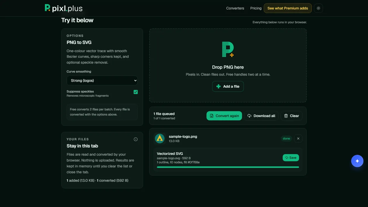This screenshot has width=368, height=207.
Task: Save the vectorized SVG file
Action: point(291,158)
